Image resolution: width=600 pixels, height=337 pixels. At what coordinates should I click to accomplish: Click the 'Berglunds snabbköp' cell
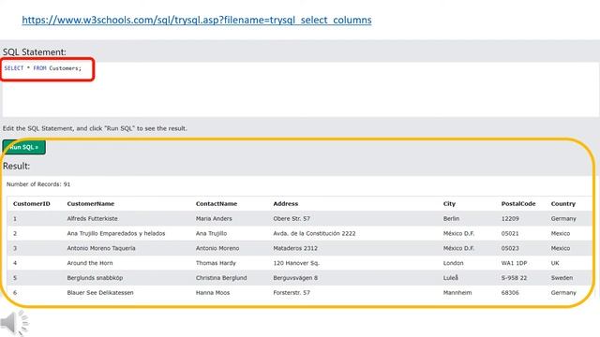[x=95, y=278]
